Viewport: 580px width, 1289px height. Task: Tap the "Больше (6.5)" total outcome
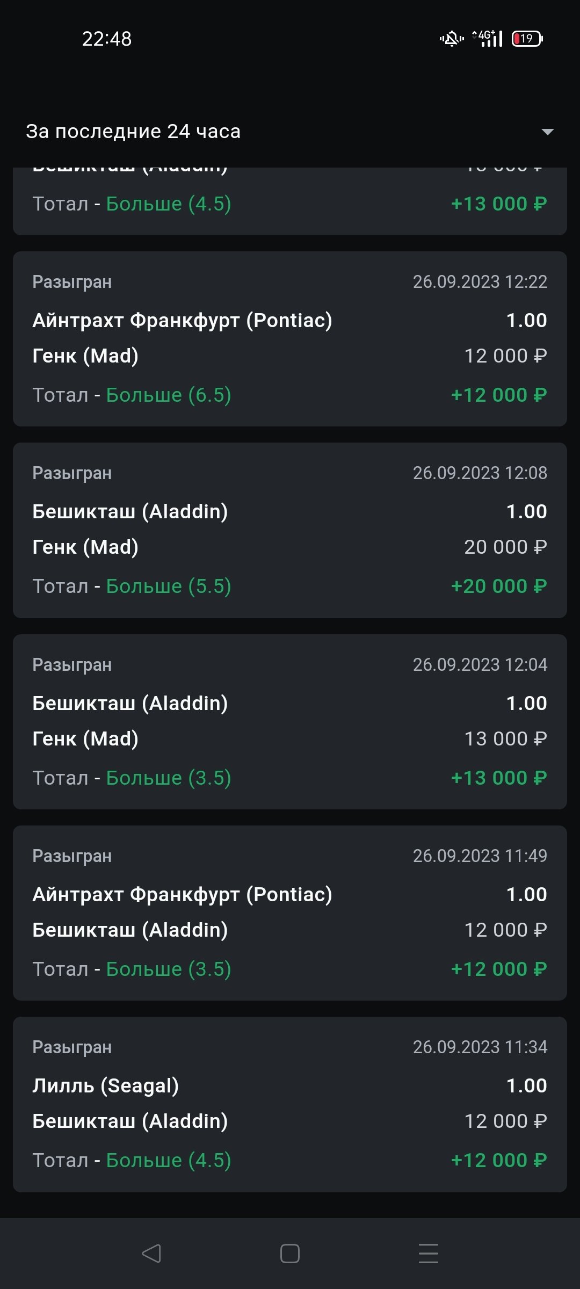(x=169, y=395)
